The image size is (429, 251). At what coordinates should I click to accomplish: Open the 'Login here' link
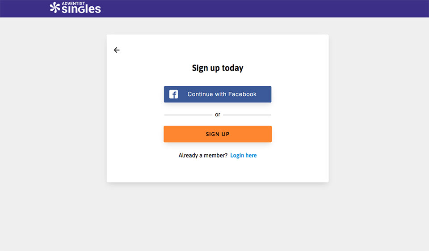click(x=244, y=155)
